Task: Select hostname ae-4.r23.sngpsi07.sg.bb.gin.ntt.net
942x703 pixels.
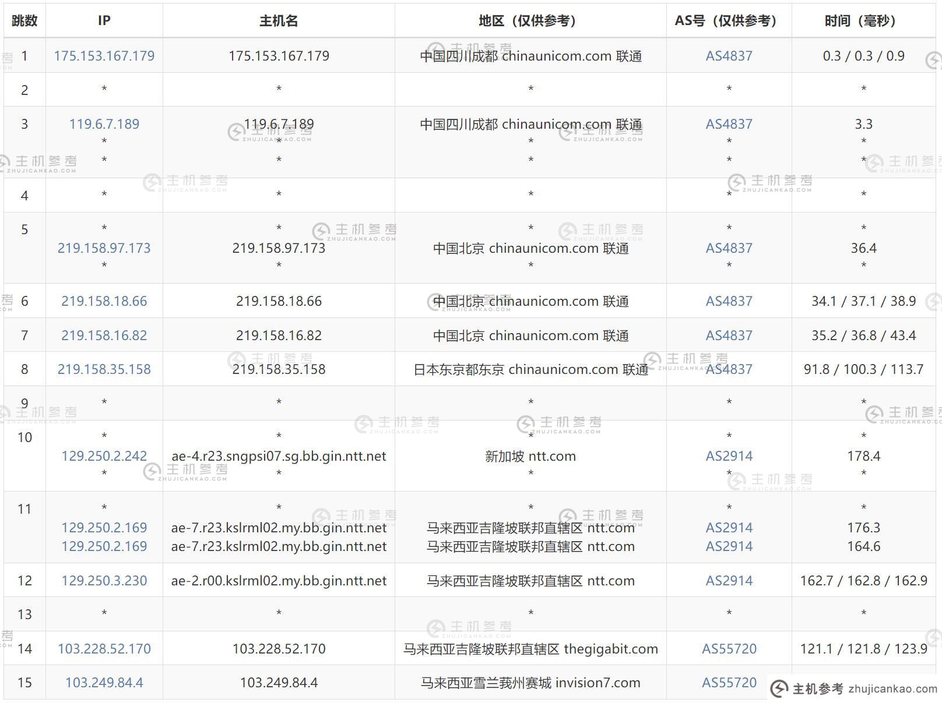Action: [279, 456]
